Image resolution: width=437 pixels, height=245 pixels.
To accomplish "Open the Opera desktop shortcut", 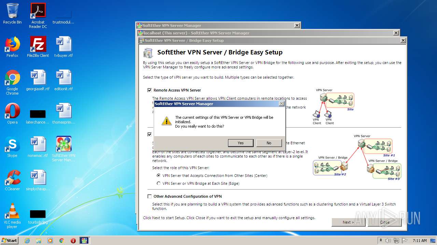I will (x=12, y=114).
